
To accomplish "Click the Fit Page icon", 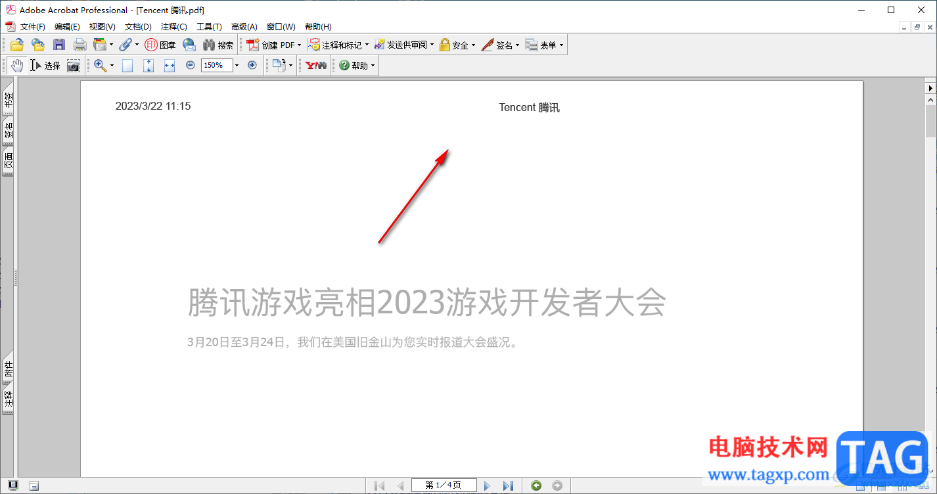I will coord(149,65).
